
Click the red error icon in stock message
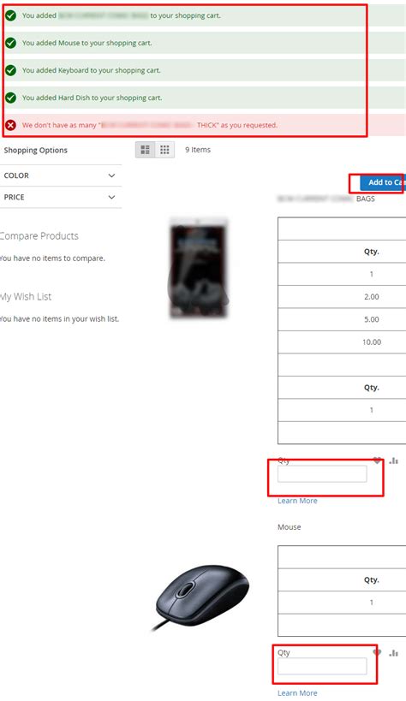tap(11, 125)
